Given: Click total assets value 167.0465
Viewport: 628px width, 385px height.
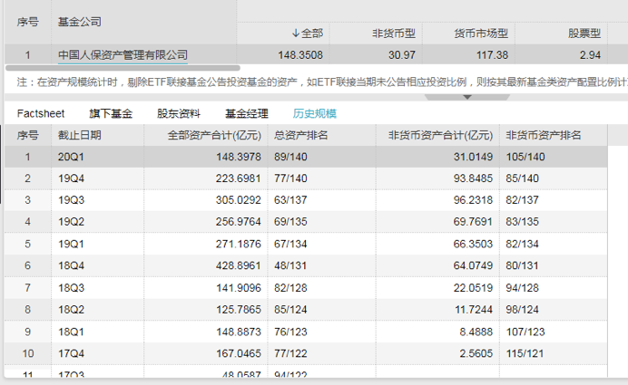Looking at the screenshot, I should (x=239, y=353).
